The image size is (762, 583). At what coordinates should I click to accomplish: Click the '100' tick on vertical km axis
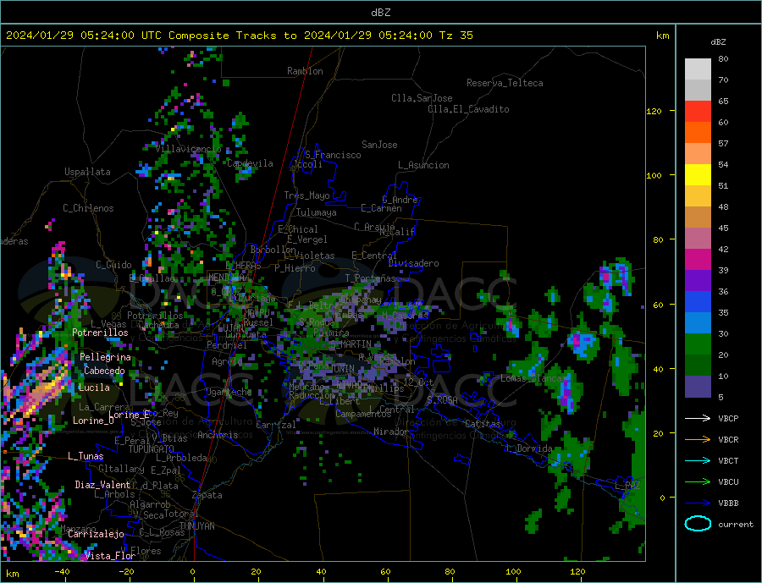point(654,175)
